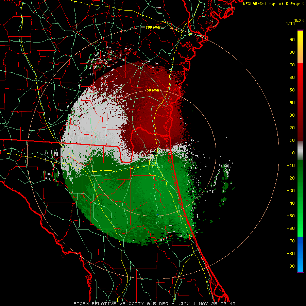Click the 40 value on velocity scale
Viewport: 306px width, 306px height.
(x=292, y=102)
